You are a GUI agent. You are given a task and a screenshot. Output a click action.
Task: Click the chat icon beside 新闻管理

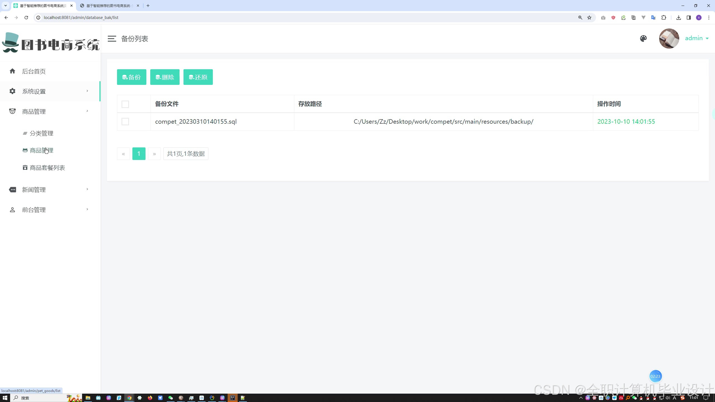(12, 190)
